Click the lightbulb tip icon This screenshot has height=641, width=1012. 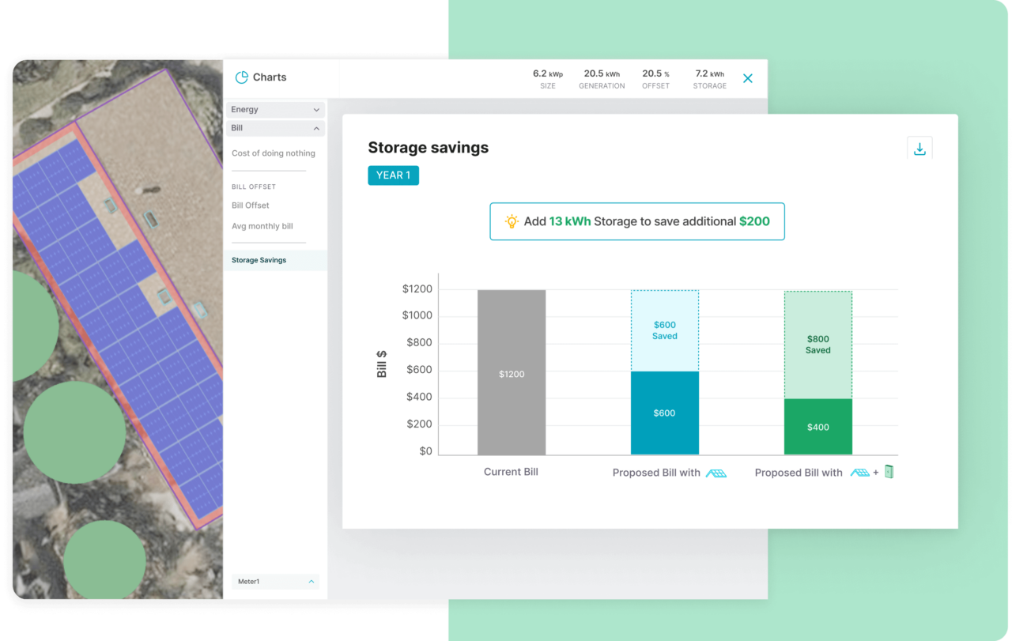[x=512, y=221]
